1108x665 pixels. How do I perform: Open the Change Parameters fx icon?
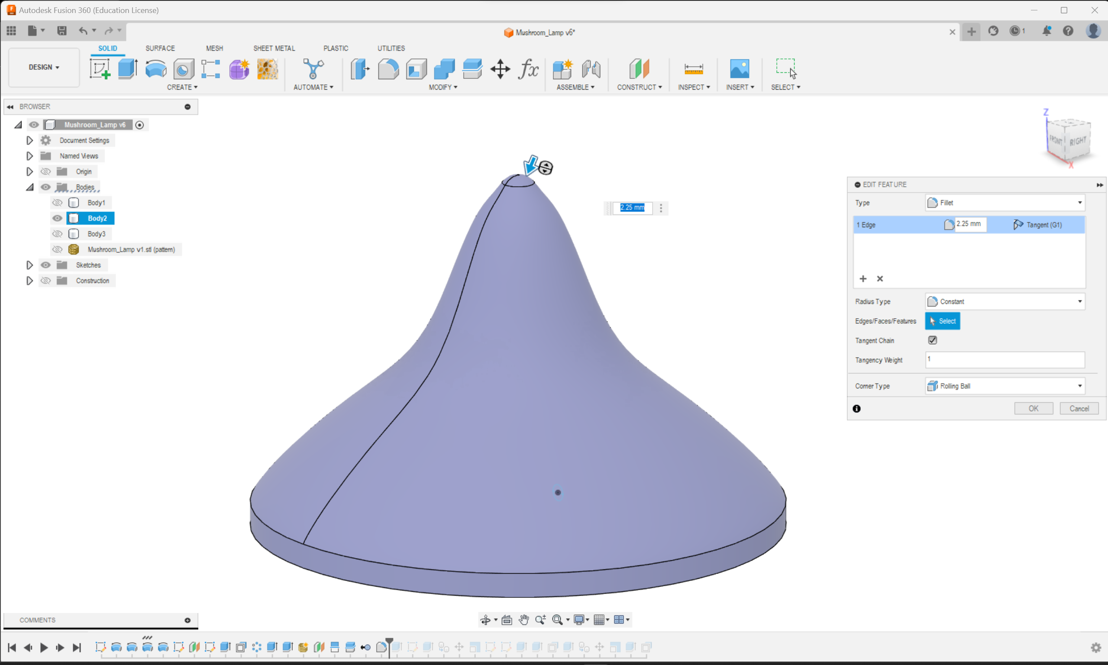(x=528, y=69)
